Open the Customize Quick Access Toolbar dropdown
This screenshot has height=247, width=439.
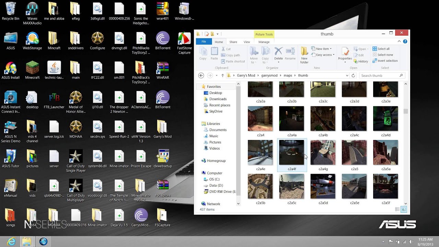pyautogui.click(x=217, y=34)
